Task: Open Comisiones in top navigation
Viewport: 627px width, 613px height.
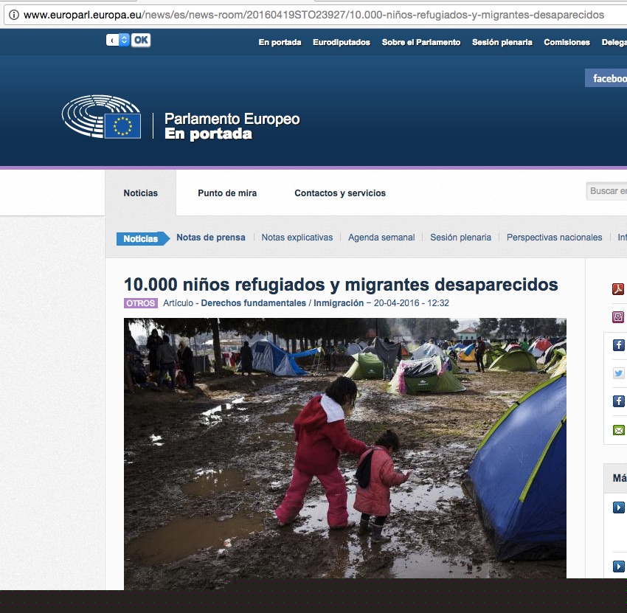Action: click(567, 42)
